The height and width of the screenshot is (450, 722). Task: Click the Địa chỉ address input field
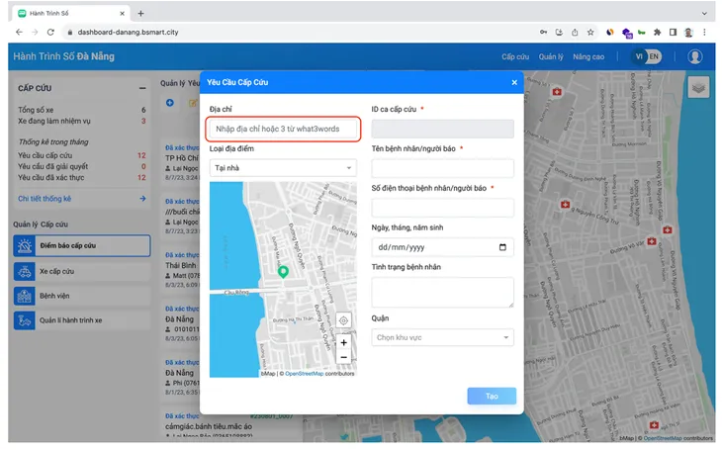pos(283,129)
